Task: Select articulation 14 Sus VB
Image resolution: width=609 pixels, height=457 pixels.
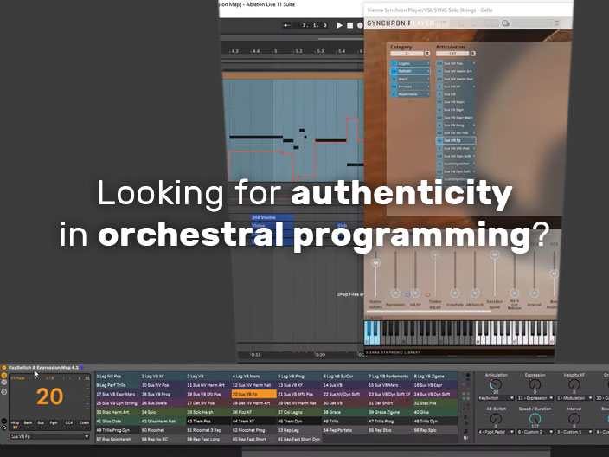Action: 345,385
